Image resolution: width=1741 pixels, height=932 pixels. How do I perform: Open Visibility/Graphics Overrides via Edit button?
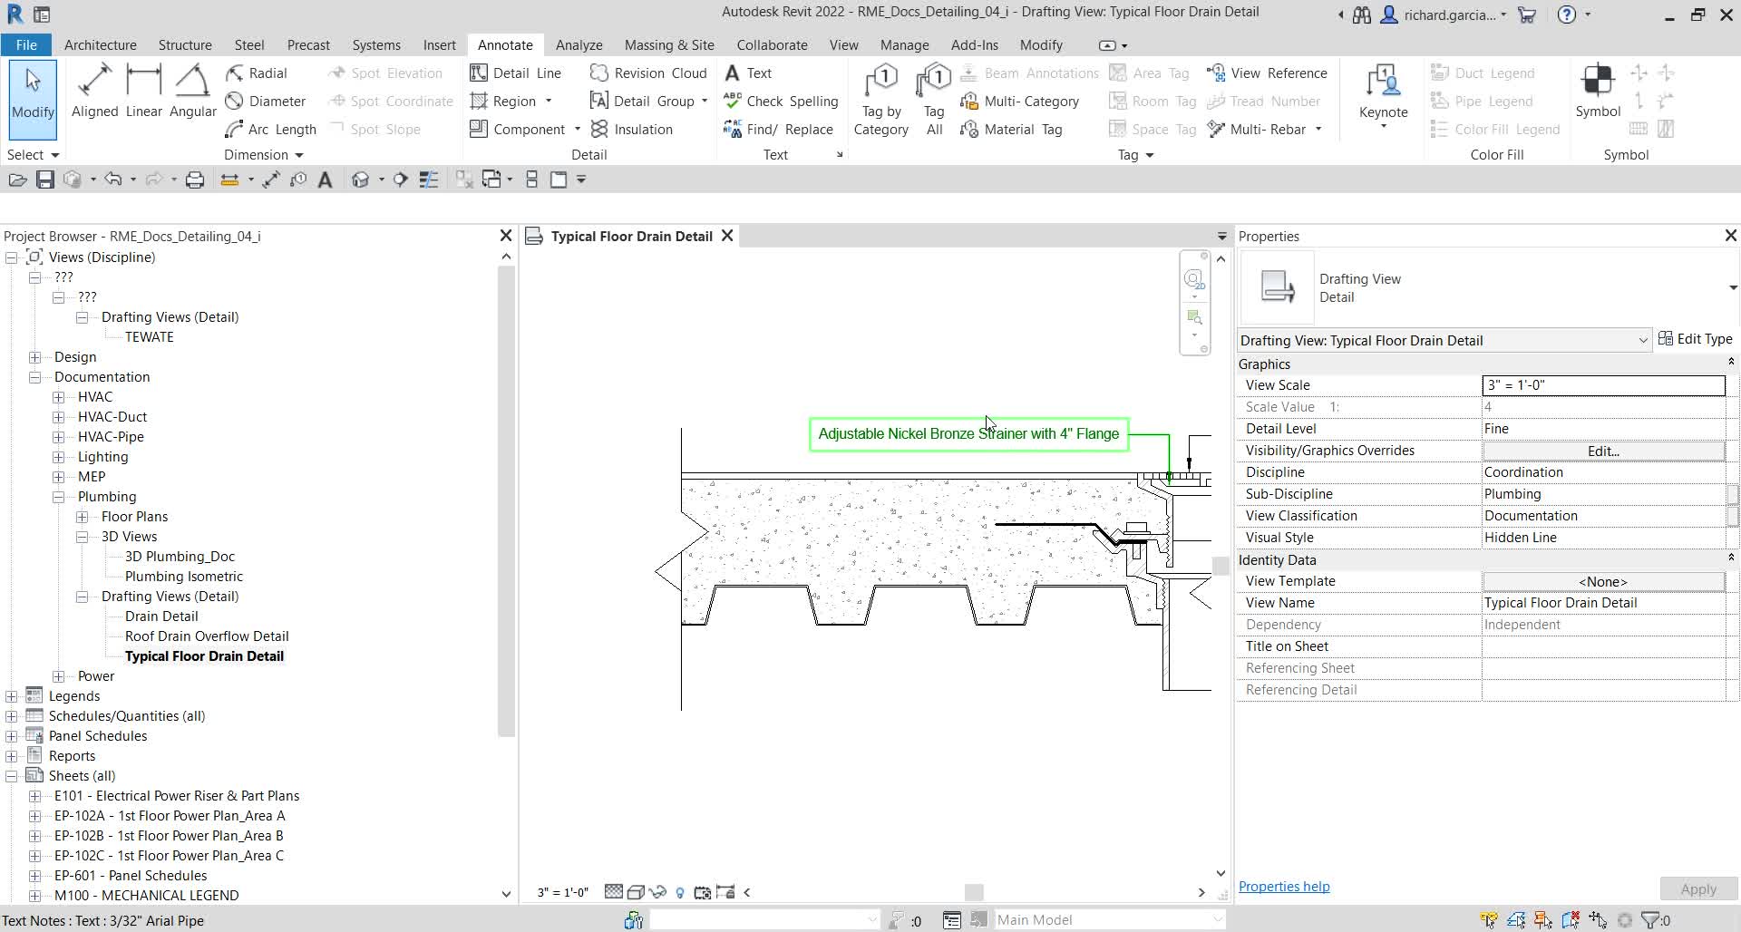pos(1602,451)
